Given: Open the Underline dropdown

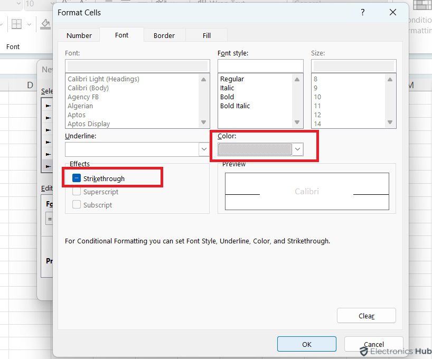Looking at the screenshot, I should tap(204, 149).
